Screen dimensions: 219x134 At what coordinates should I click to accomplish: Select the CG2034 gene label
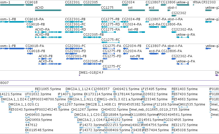click(128, 2)
